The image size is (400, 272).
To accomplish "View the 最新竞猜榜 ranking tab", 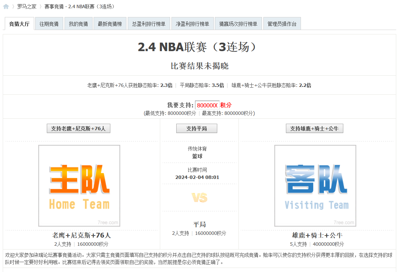I will [x=110, y=24].
